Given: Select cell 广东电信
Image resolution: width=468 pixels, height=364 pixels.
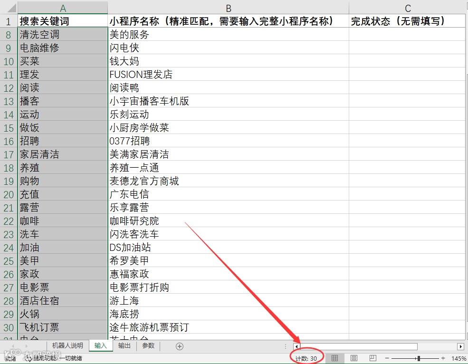Looking at the screenshot, I should (229, 194).
